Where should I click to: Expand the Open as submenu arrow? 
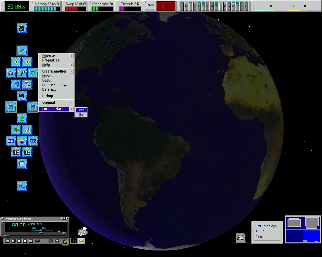[x=71, y=56]
